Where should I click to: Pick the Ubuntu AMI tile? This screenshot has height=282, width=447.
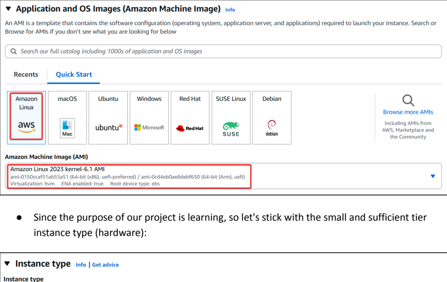pos(108,118)
